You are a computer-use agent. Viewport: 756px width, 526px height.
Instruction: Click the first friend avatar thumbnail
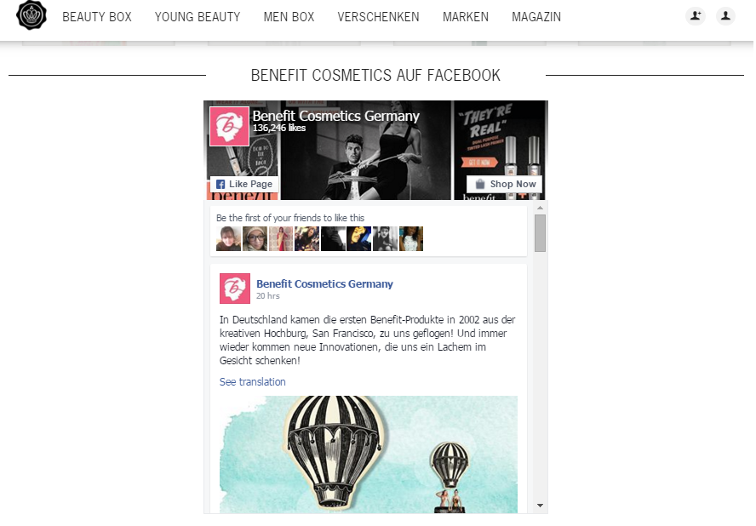point(228,238)
